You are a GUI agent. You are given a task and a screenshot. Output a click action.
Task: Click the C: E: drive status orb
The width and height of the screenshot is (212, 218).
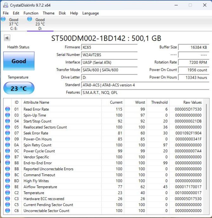point(3,19)
